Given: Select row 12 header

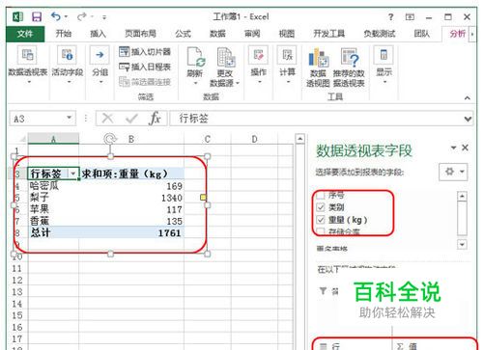Looking at the screenshot, I should point(17,280).
